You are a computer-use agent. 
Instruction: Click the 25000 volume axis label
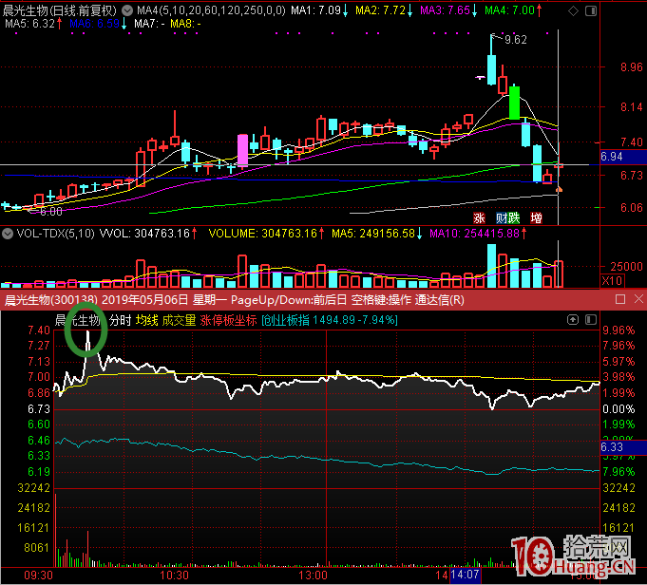626,267
